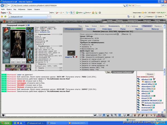Click the character info icon next to name
Viewport: 167px width, 125px height.
pyautogui.click(x=29, y=25)
